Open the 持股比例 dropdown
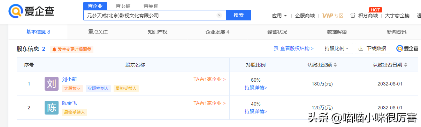 click(337, 48)
